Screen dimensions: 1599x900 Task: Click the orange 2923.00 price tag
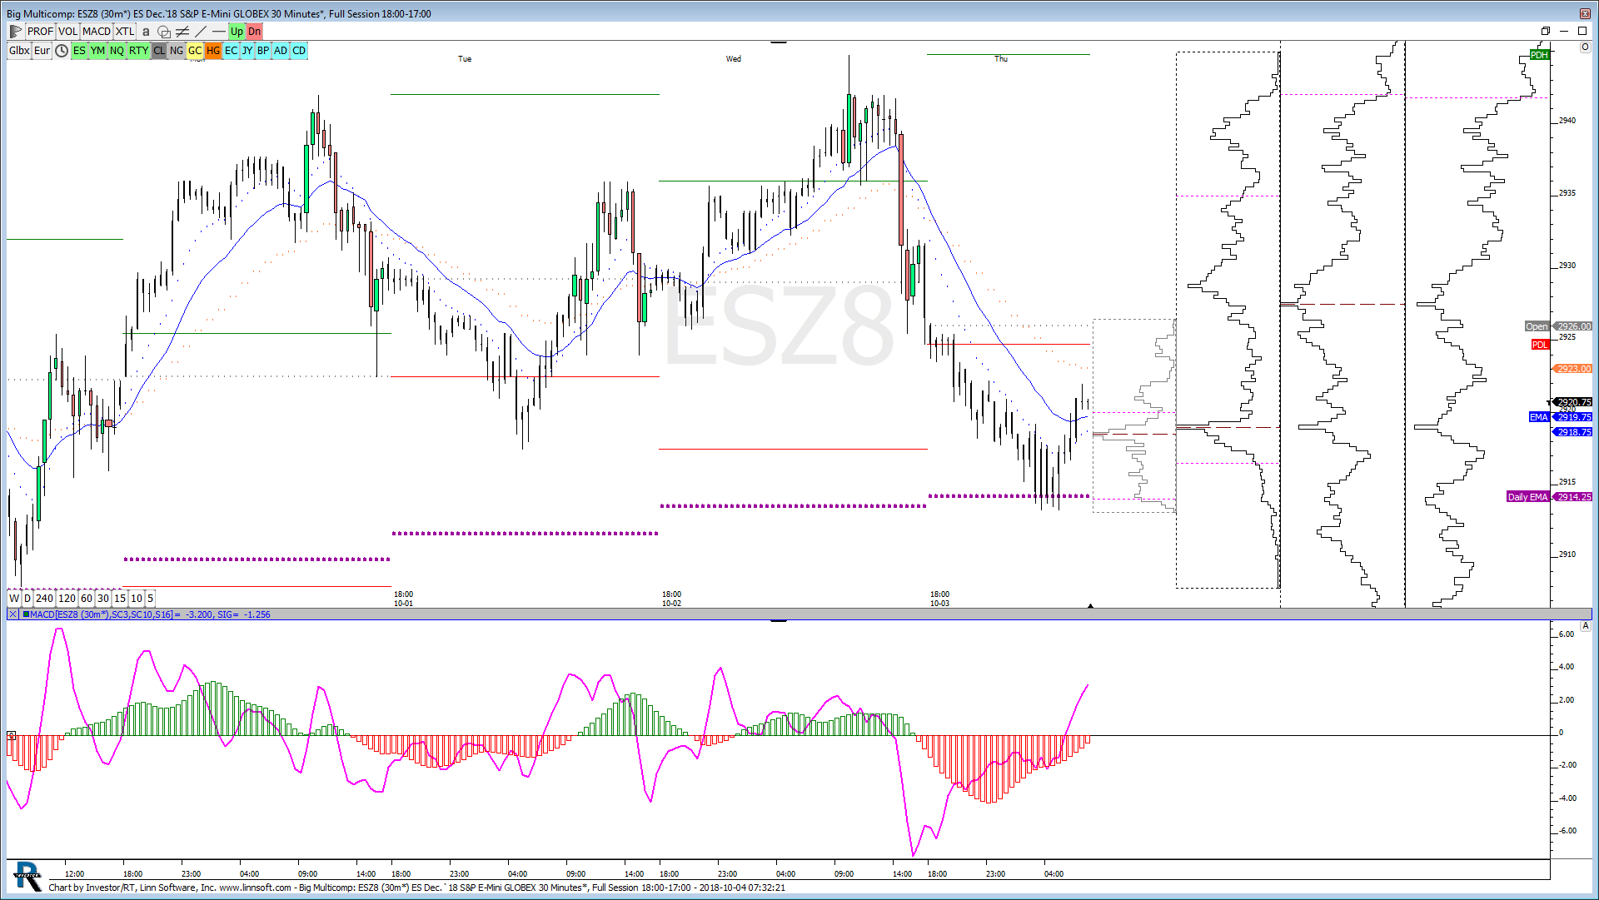[1573, 369]
